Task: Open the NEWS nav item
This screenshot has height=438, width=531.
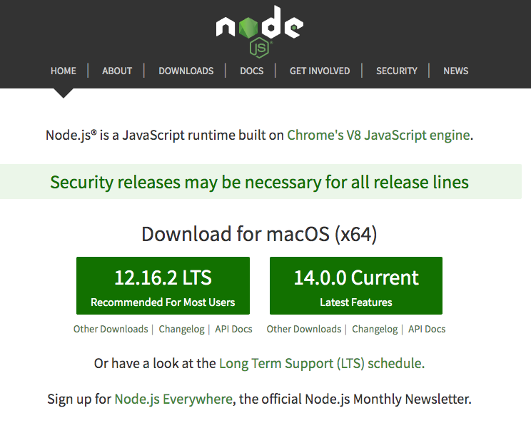Action: tap(456, 71)
